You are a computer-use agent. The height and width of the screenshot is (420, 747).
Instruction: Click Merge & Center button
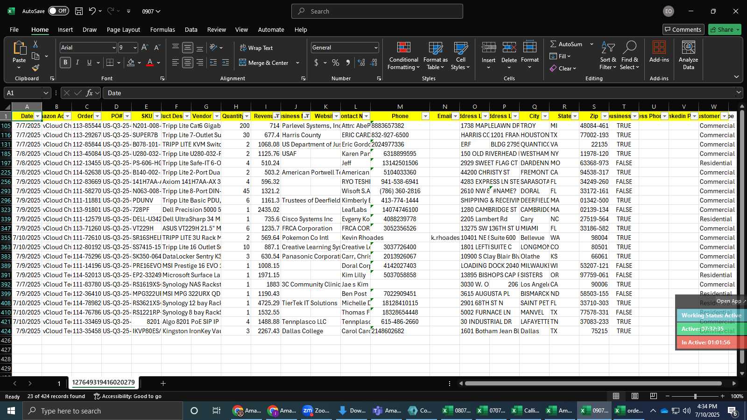click(x=264, y=63)
